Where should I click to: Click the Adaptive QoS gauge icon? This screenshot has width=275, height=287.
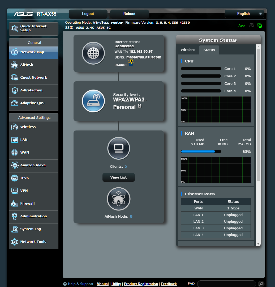pos(14,103)
